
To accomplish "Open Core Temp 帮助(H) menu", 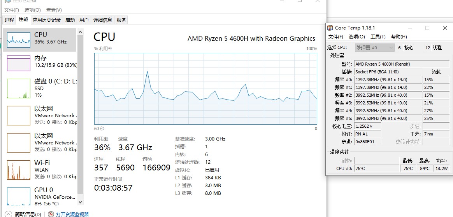I will (399, 36).
